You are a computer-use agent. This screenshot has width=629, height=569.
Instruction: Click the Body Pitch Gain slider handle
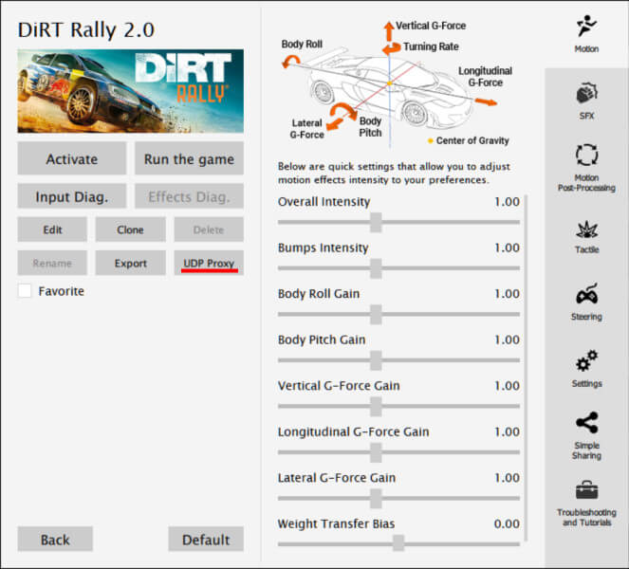point(376,360)
